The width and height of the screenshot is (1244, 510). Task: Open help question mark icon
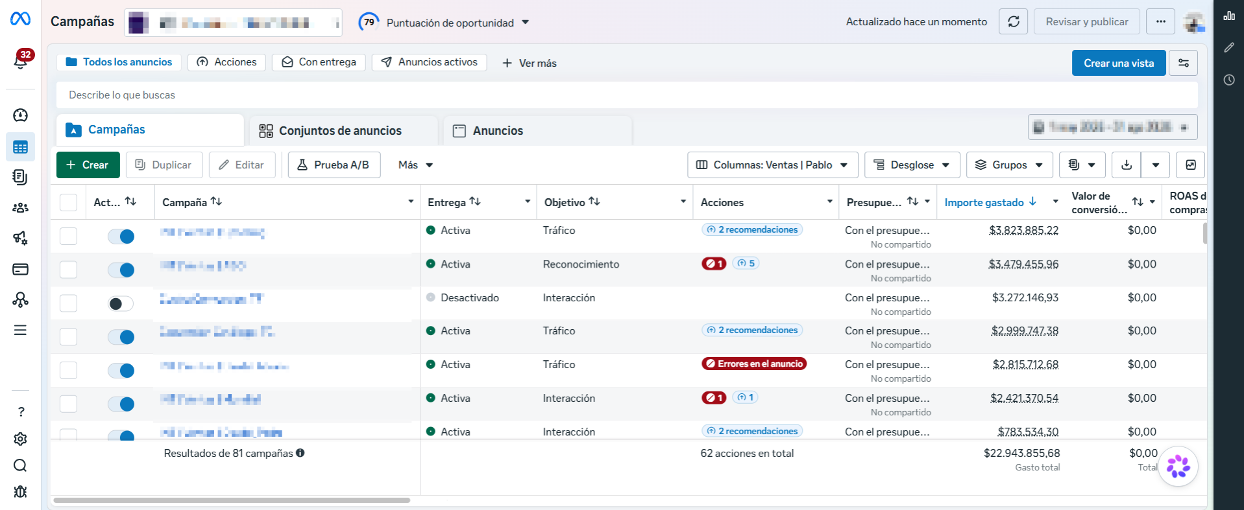pyautogui.click(x=21, y=411)
